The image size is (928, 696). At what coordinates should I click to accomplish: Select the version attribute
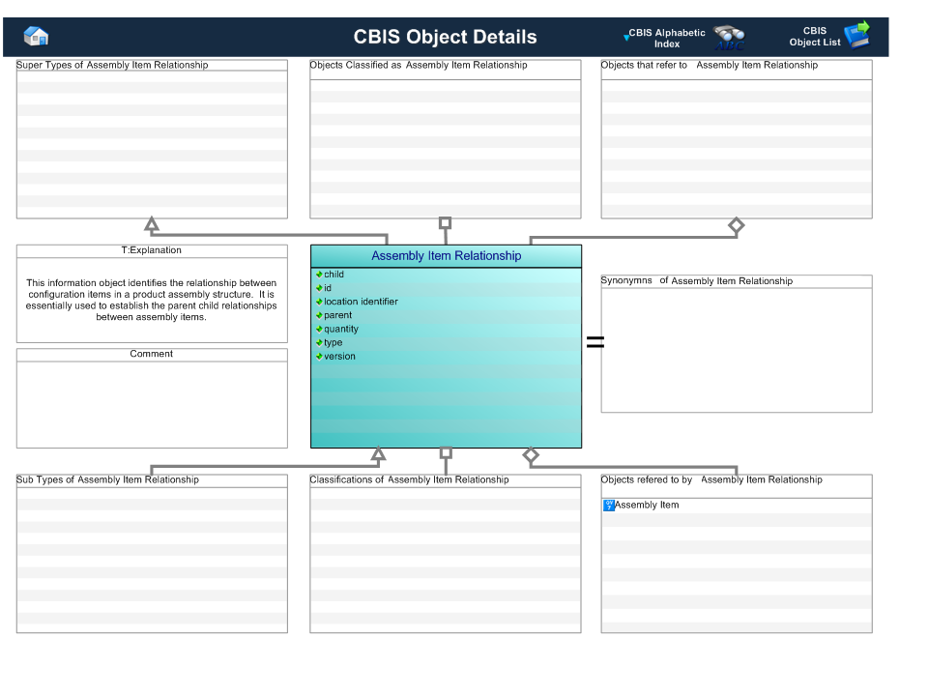point(339,357)
